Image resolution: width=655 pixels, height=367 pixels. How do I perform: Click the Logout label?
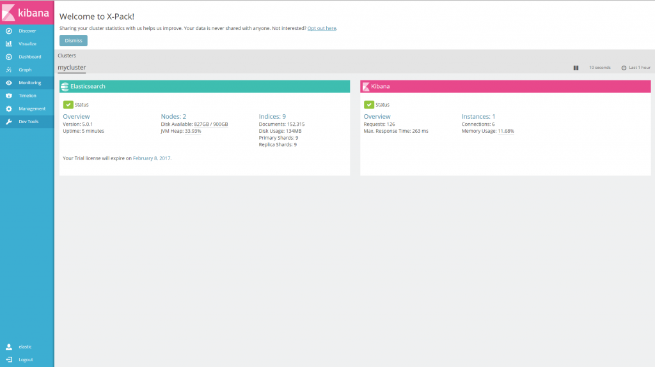click(x=26, y=359)
